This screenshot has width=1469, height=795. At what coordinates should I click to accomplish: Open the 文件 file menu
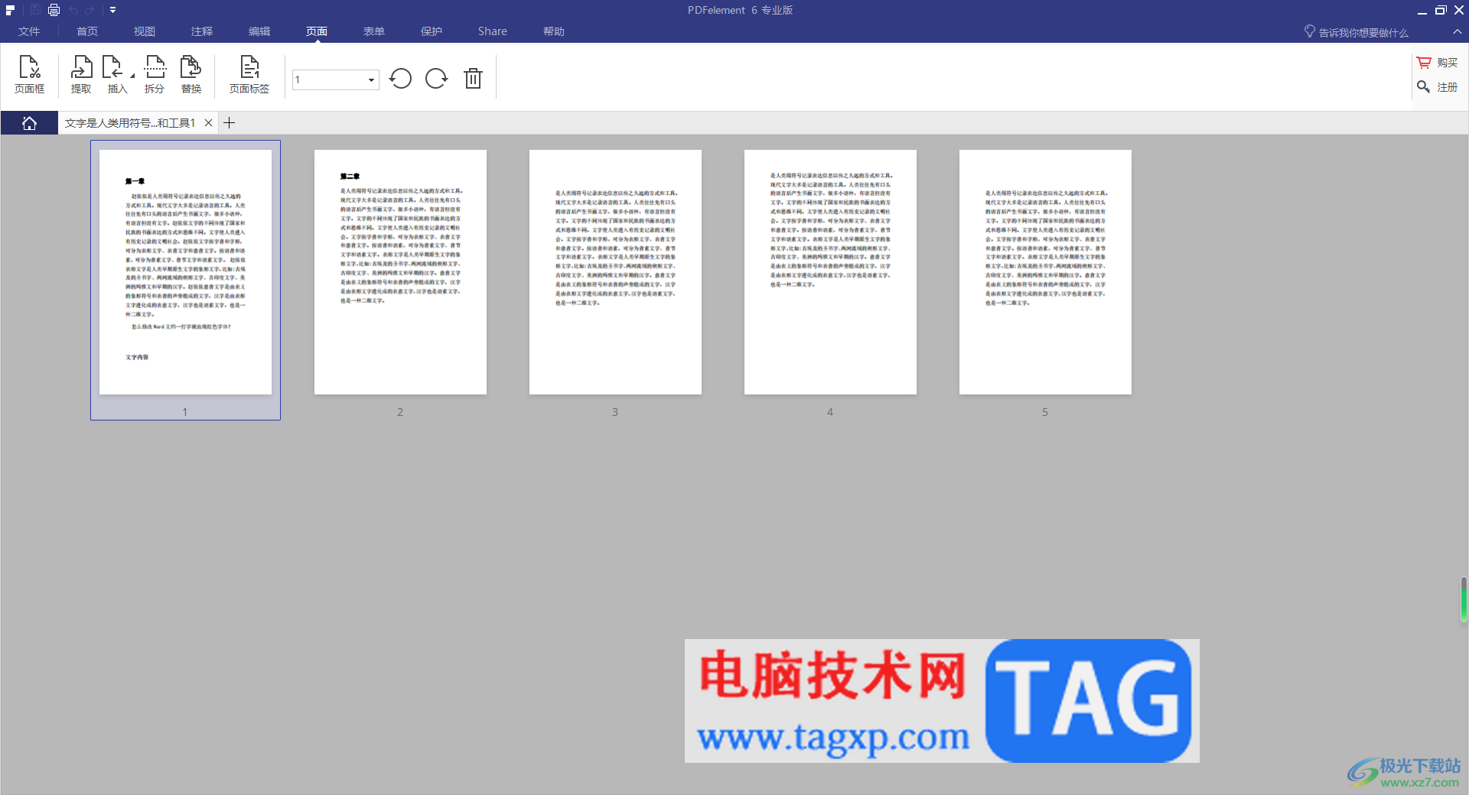[x=29, y=31]
